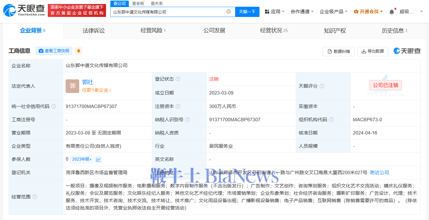Viewport: 429px width, 220px height.
Task: Select the 成立日期 value 2023-03-09
Action: point(221,93)
